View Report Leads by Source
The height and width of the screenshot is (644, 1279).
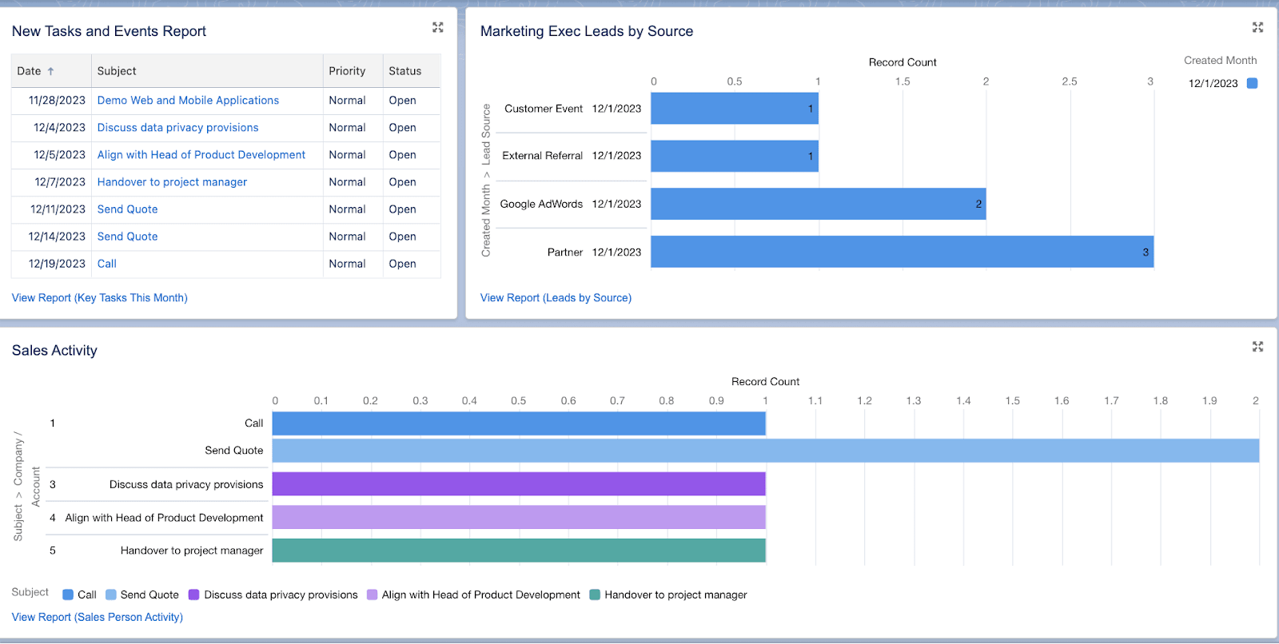(x=556, y=298)
